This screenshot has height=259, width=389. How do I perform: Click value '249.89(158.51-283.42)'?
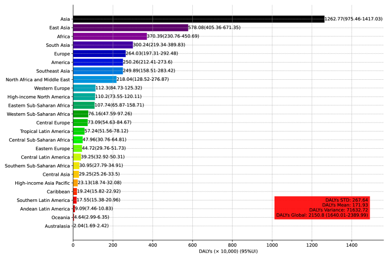tap(149, 70)
